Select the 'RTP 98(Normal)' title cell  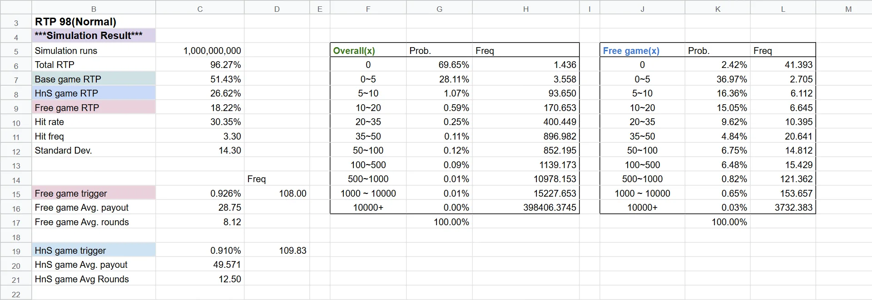(x=94, y=21)
